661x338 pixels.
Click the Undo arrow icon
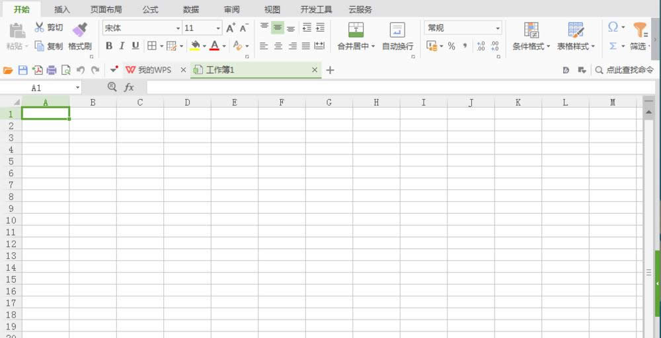click(x=80, y=70)
